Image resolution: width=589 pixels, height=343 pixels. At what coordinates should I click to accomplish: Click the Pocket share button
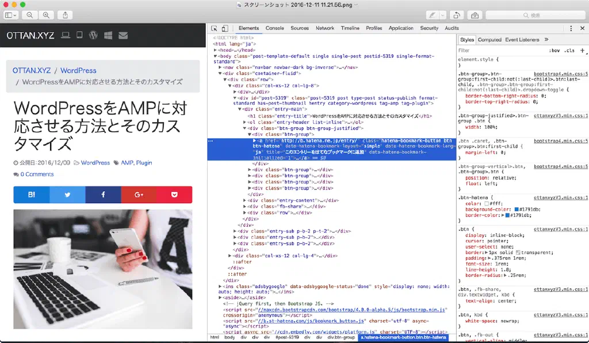[174, 195]
